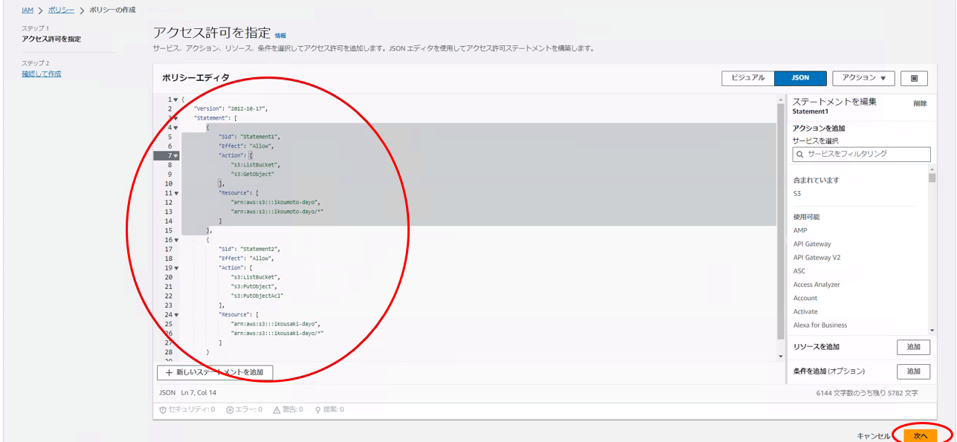
Task: Collapse the fold arrow on line 16
Action: (x=176, y=240)
